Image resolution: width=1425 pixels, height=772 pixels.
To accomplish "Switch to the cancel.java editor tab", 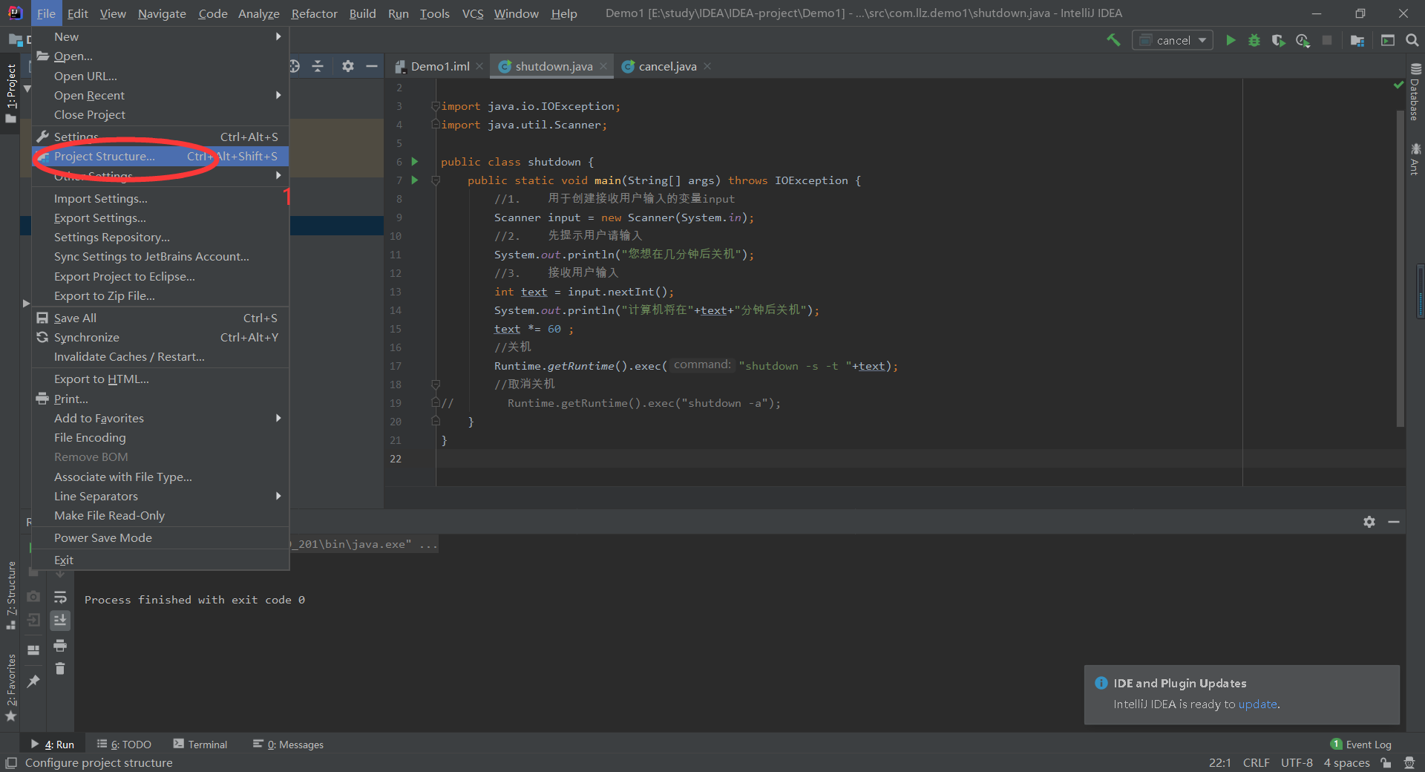I will (x=667, y=66).
